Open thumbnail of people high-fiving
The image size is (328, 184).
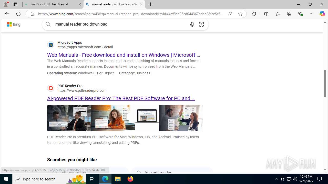[x=181, y=118]
